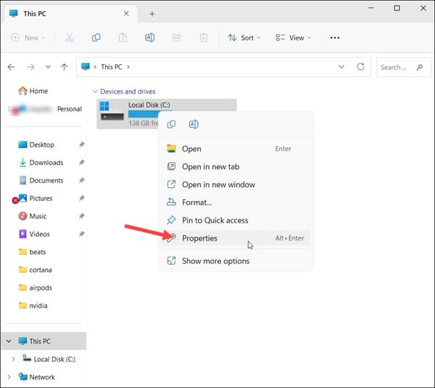Click the Devices and drives heading
Viewport: 435px width, 388px height.
click(128, 91)
